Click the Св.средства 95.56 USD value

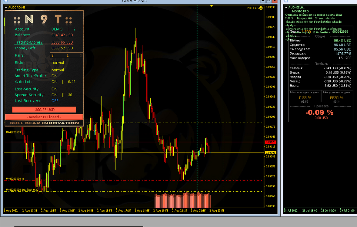coord(342,49)
